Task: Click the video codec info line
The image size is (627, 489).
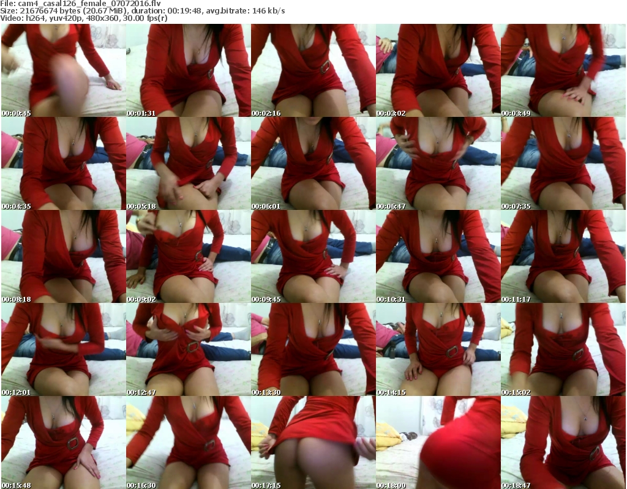Action: tap(83, 18)
